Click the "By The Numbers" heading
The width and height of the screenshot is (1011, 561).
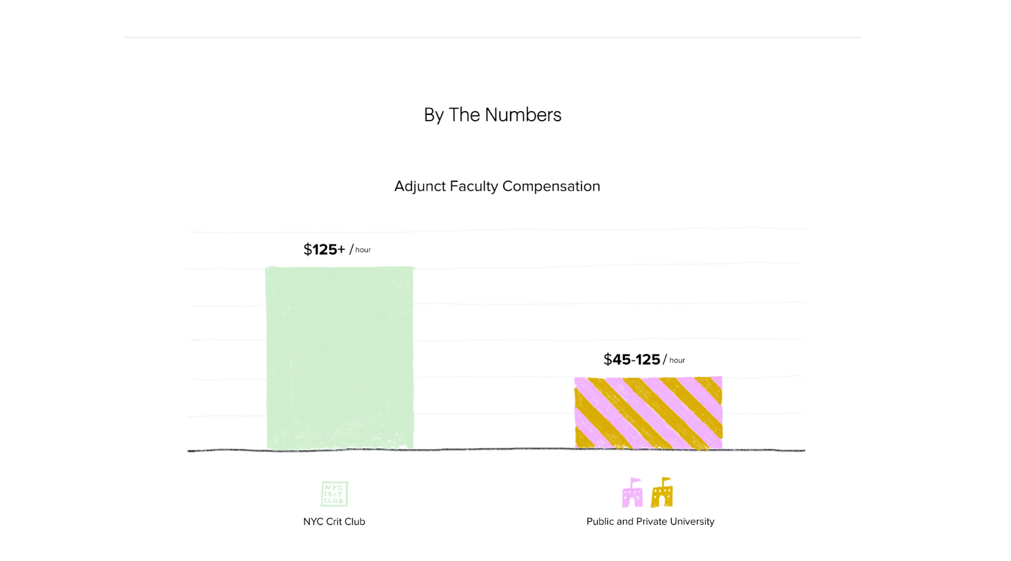click(x=492, y=115)
